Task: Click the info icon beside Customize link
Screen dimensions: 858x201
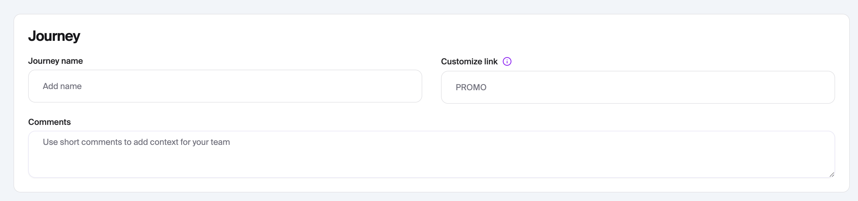Action: click(507, 62)
